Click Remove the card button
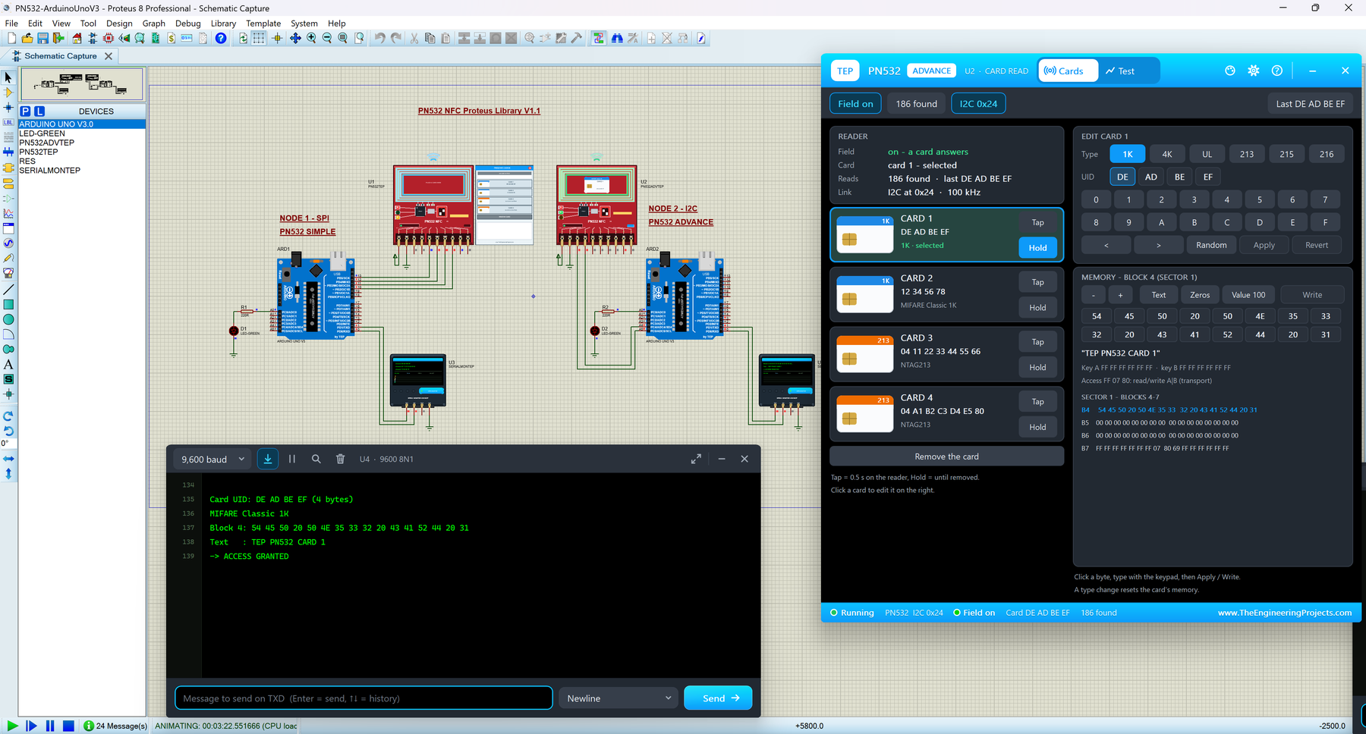The width and height of the screenshot is (1366, 734). [946, 456]
